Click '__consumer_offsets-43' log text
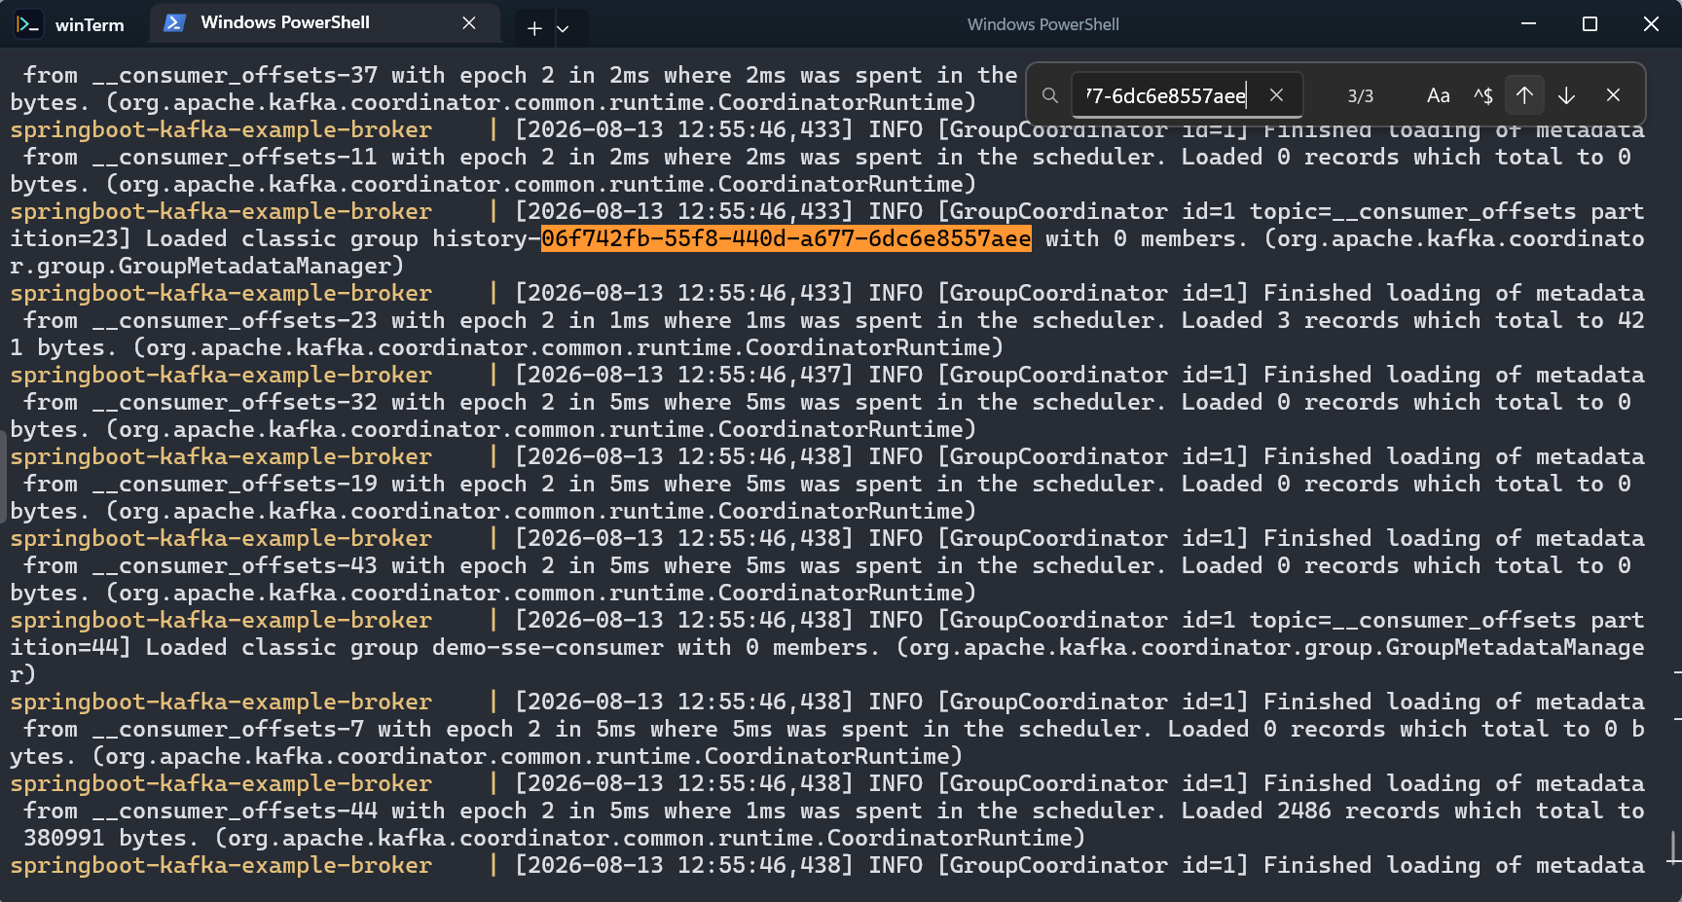Screen dimensions: 1682x902 tap(235, 565)
